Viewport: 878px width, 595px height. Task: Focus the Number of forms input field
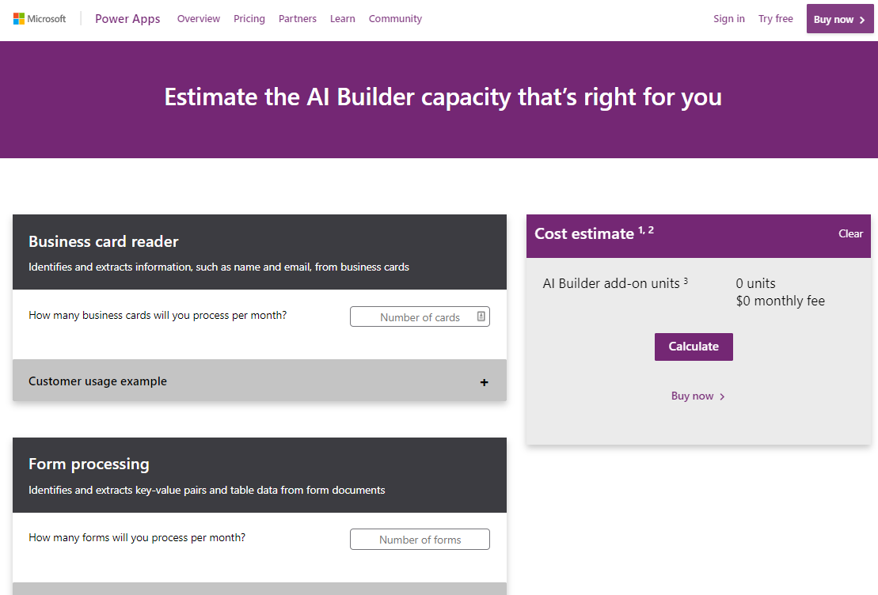(420, 540)
